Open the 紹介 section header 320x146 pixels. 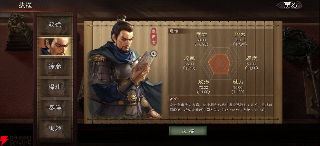coord(174,99)
